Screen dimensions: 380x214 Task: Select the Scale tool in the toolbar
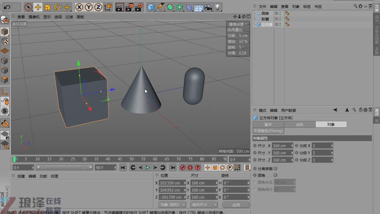(x=47, y=7)
